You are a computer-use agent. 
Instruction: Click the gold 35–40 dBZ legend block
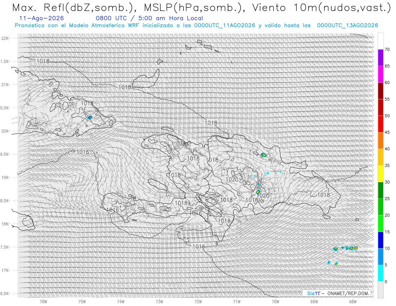click(380, 157)
